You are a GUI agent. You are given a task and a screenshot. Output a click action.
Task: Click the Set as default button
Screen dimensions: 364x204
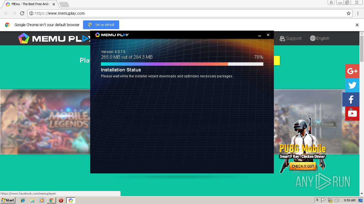101,25
